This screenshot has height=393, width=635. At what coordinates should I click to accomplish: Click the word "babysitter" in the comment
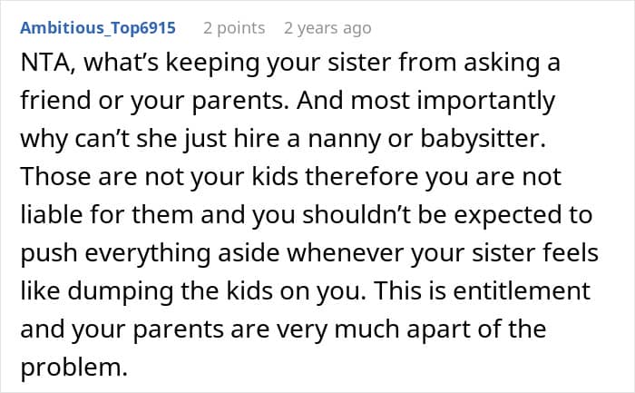click(480, 139)
